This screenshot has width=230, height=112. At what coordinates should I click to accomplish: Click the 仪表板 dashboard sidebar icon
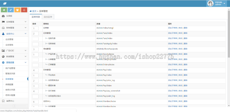pyautogui.click(x=3, y=16)
